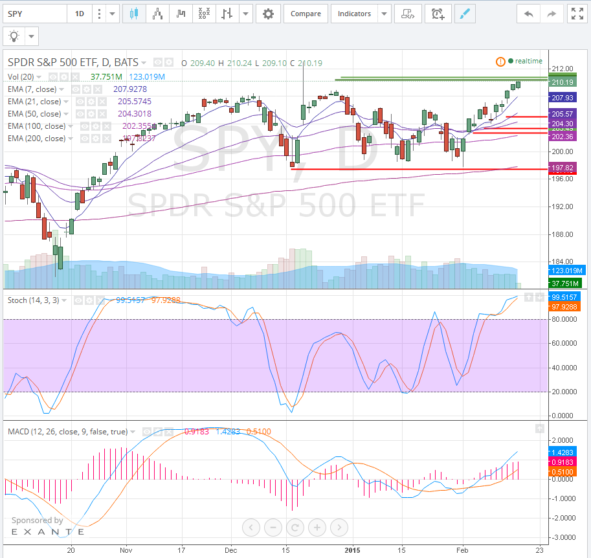The height and width of the screenshot is (558, 591).
Task: Click the realtime status label
Action: click(528, 61)
